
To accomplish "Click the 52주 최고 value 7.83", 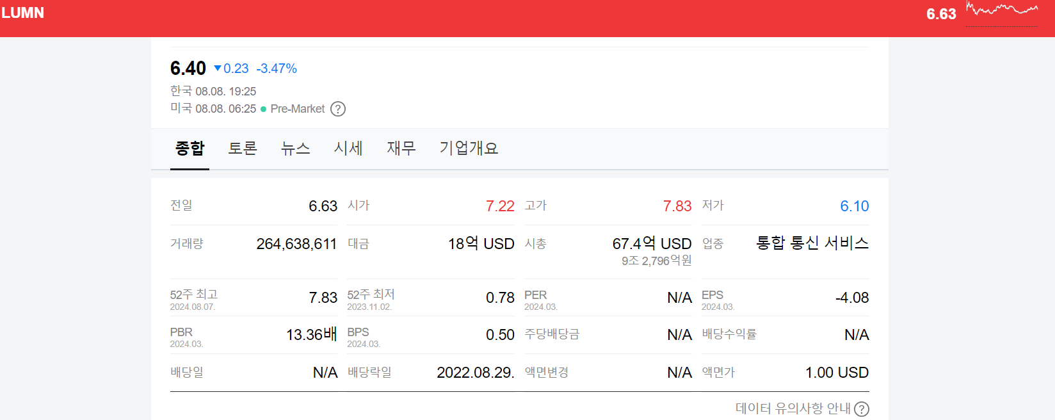I will click(x=323, y=298).
